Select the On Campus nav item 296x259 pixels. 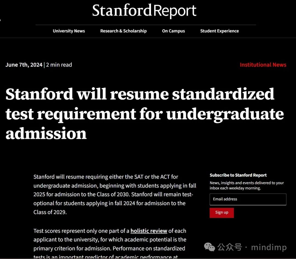(173, 31)
